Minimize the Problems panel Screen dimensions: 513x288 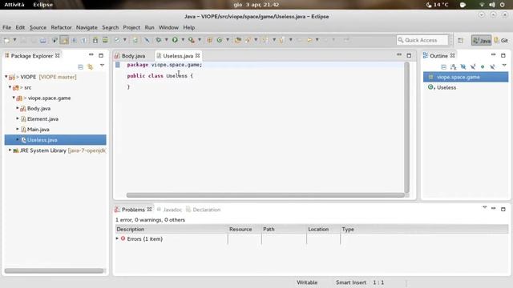[x=494, y=208]
